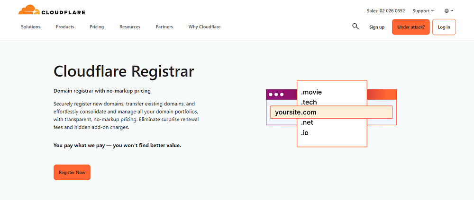The width and height of the screenshot is (474, 200).
Task: Click the Sign up link
Action: tap(377, 27)
